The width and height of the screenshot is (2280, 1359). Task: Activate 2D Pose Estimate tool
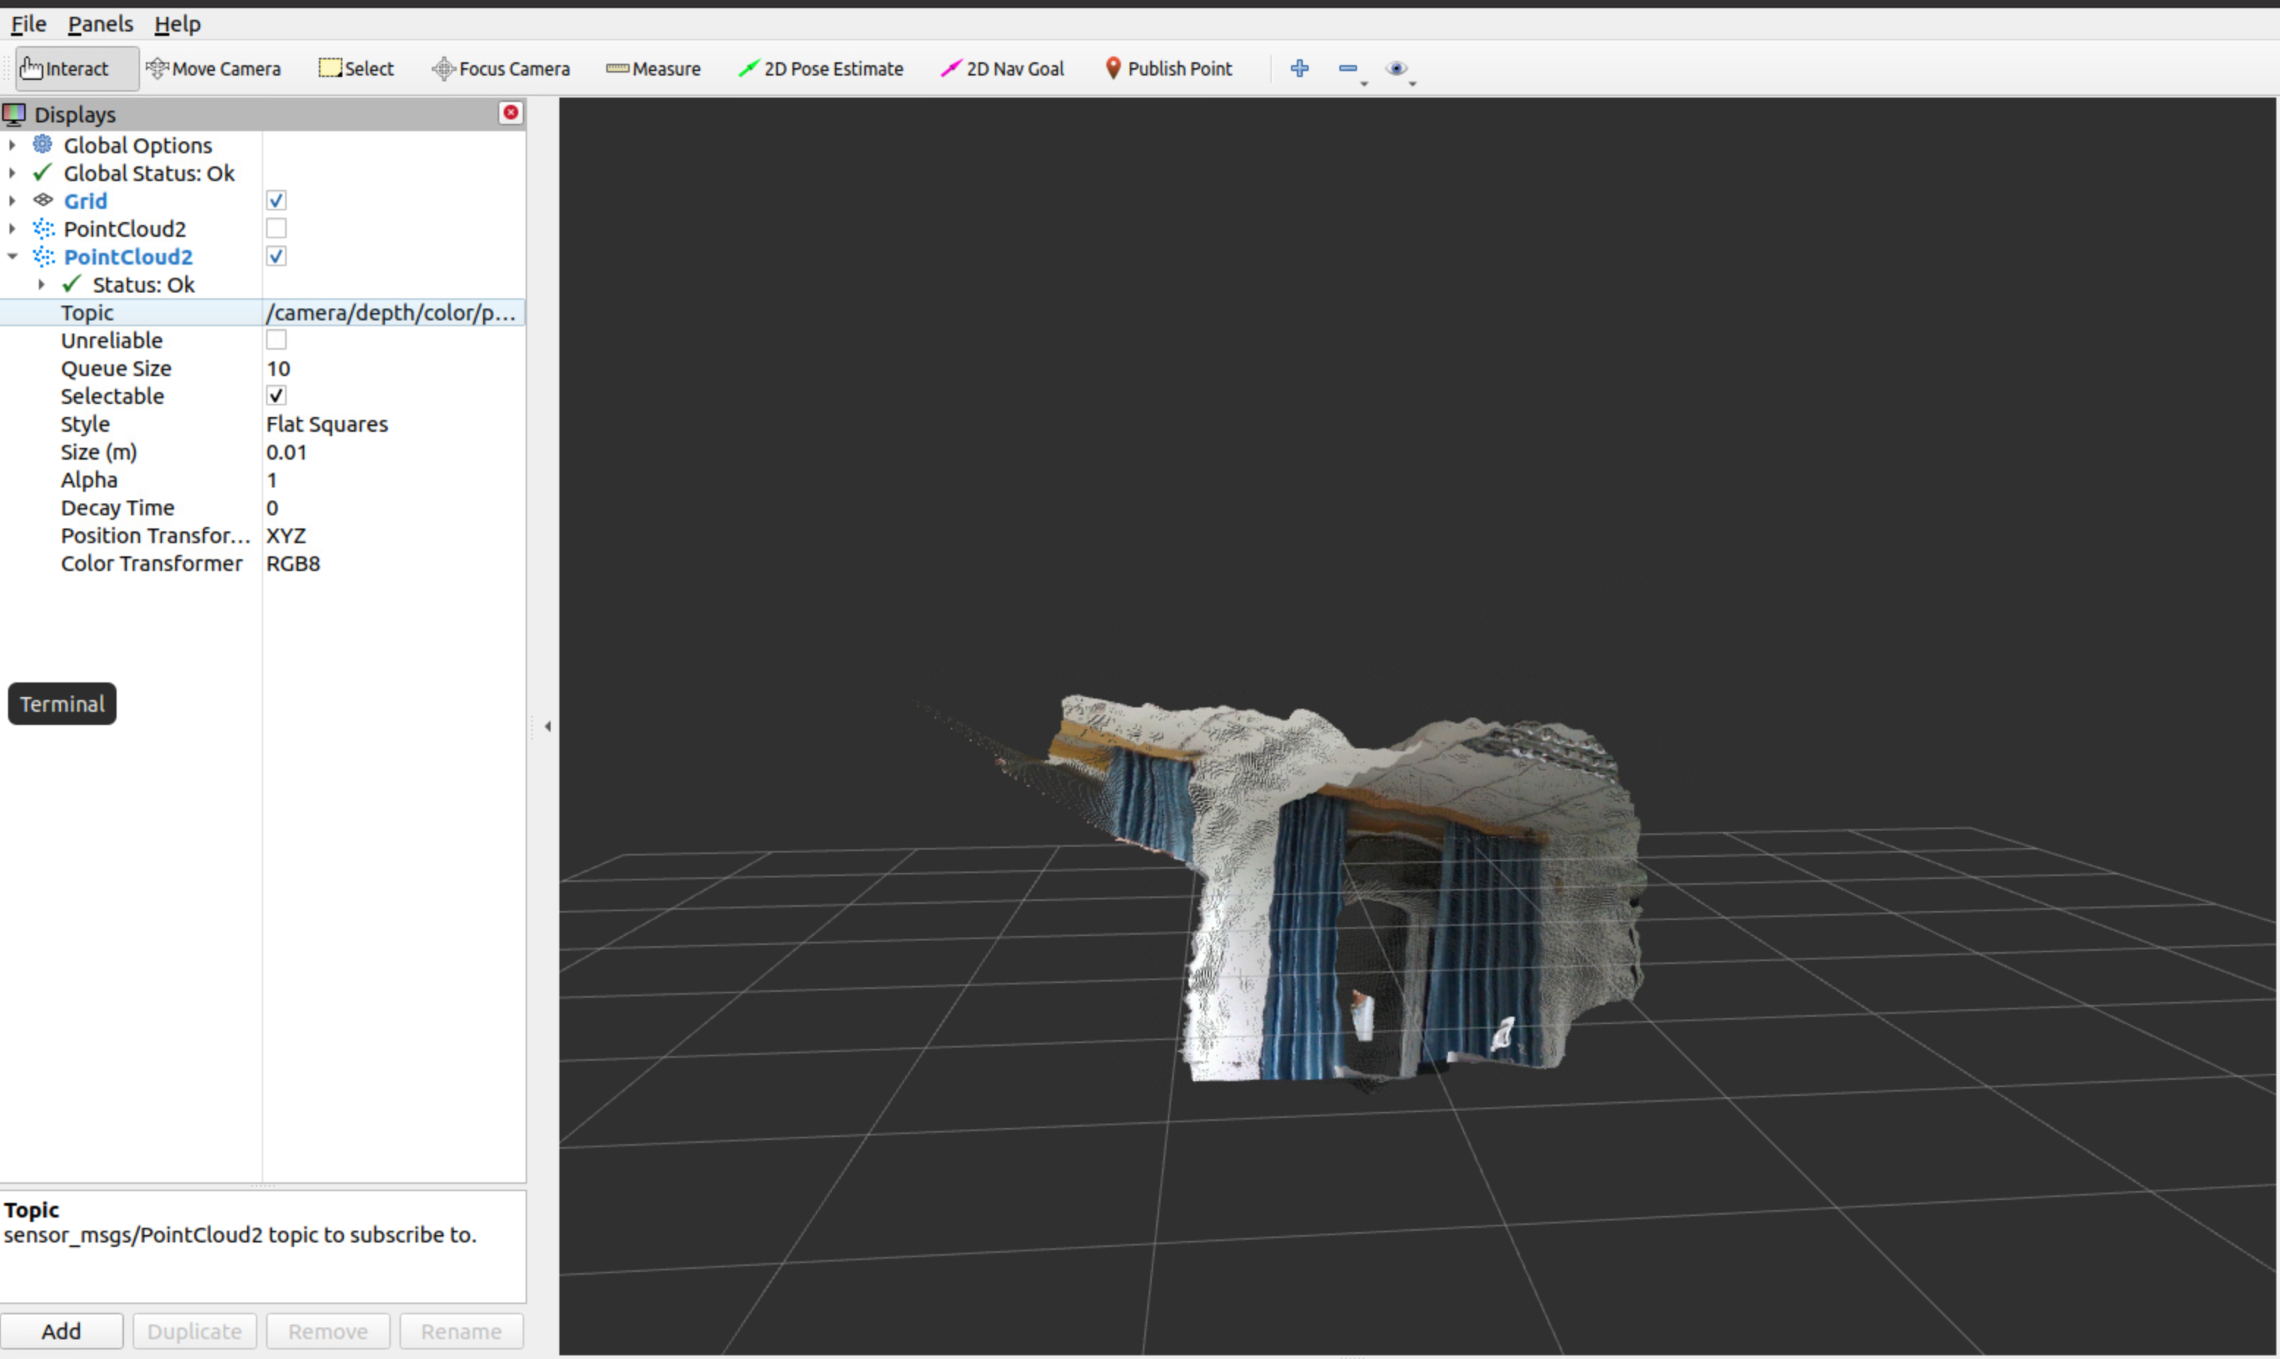click(821, 69)
